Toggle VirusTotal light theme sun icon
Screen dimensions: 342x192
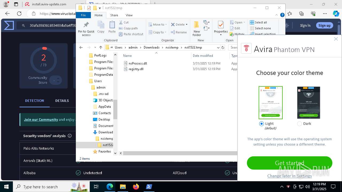pos(287,26)
